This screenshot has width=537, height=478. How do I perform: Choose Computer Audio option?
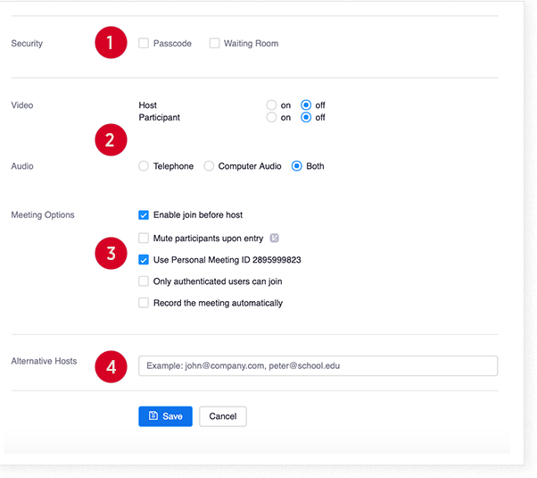click(209, 166)
